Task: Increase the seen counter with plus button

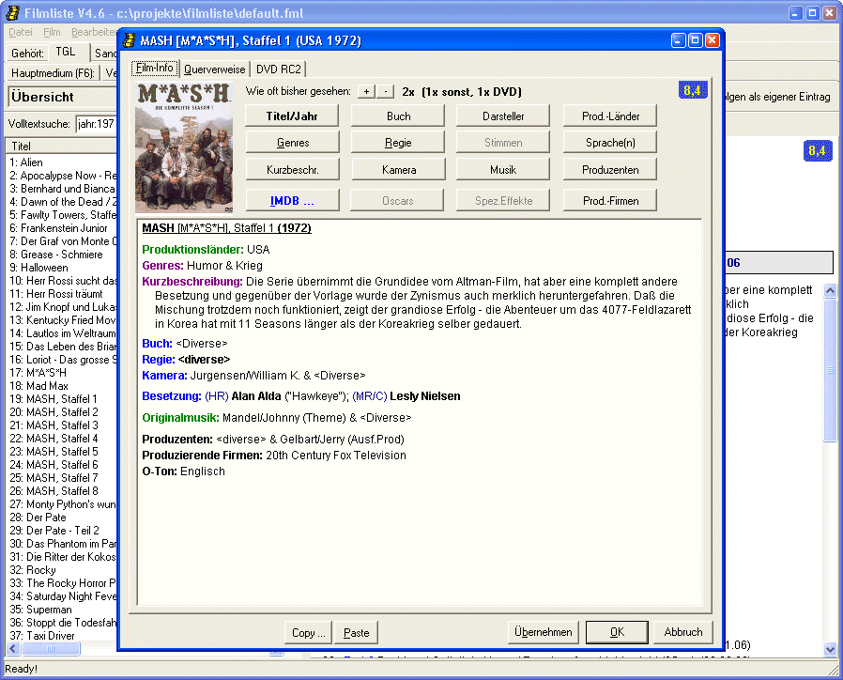Action: click(367, 91)
